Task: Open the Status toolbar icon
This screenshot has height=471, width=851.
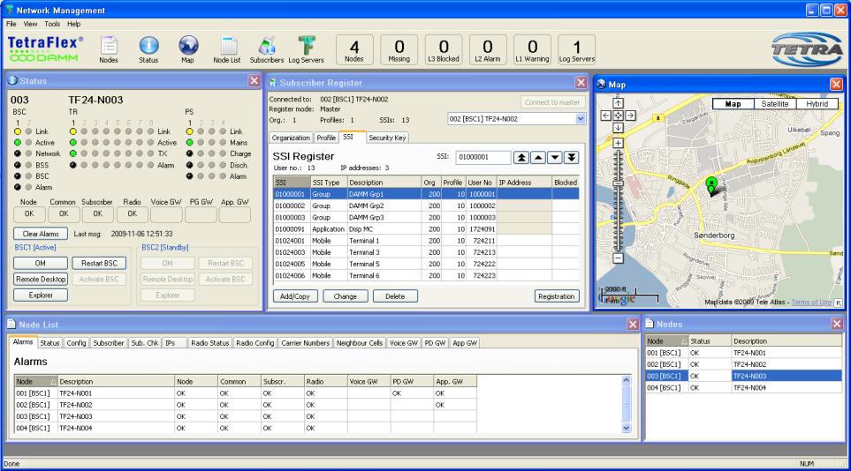Action: [x=148, y=50]
